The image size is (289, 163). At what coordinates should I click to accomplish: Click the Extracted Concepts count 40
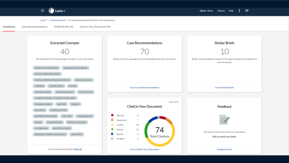tap(65, 52)
